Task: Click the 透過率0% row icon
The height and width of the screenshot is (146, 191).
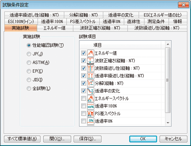Action: click(x=91, y=121)
